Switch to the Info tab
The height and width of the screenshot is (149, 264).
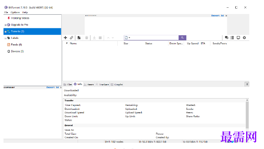(78, 84)
